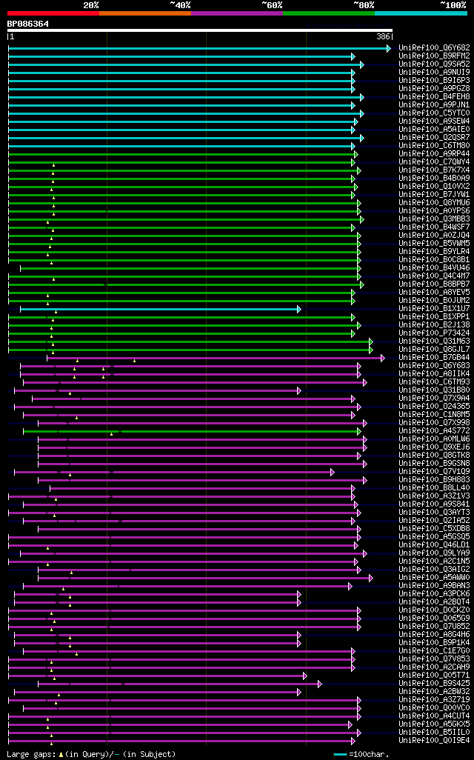This screenshot has width=474, height=760.
Task: Select the UniRef100_Q9SA52 label
Action: (x=434, y=64)
